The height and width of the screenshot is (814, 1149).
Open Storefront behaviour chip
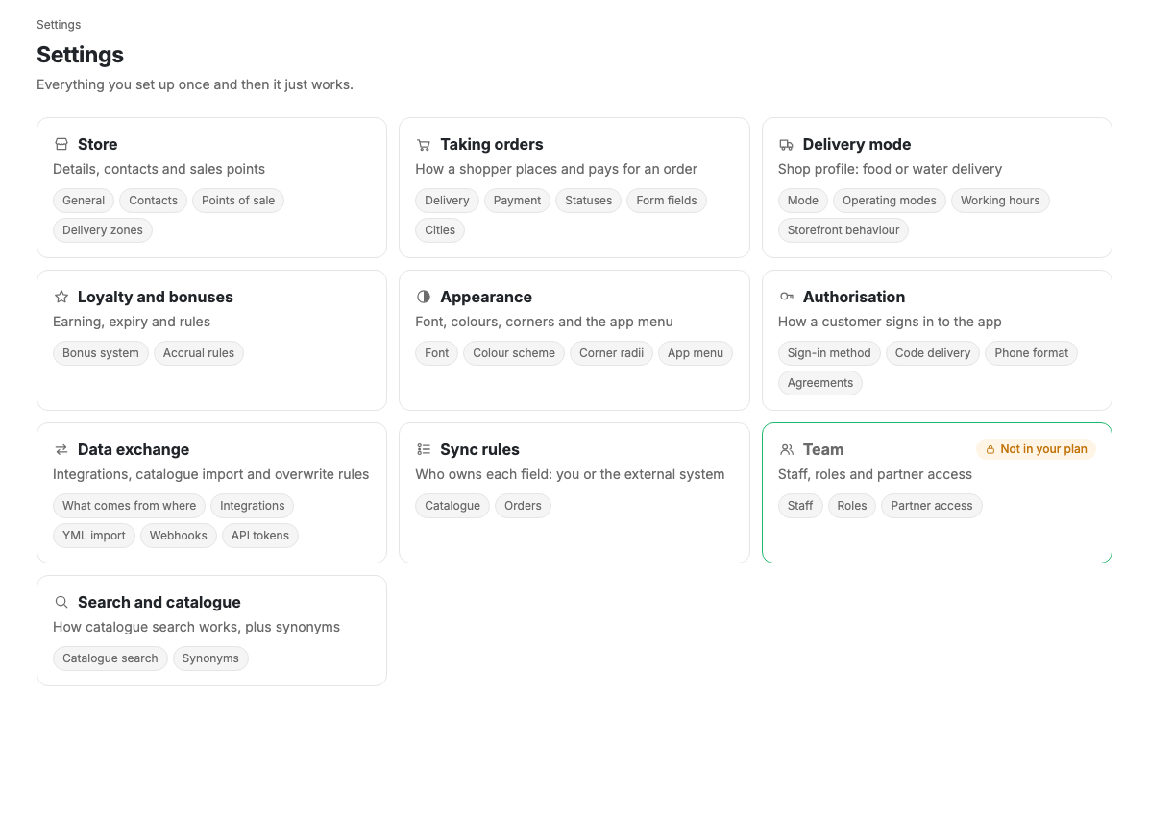(843, 229)
